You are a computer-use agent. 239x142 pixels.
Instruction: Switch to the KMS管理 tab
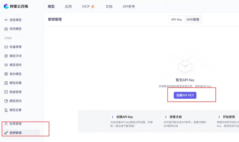pos(193,19)
